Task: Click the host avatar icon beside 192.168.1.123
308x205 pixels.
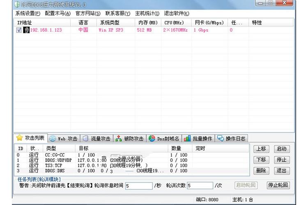Action: coord(26,30)
